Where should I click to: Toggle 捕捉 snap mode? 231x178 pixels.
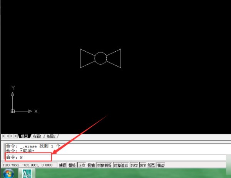62,165
